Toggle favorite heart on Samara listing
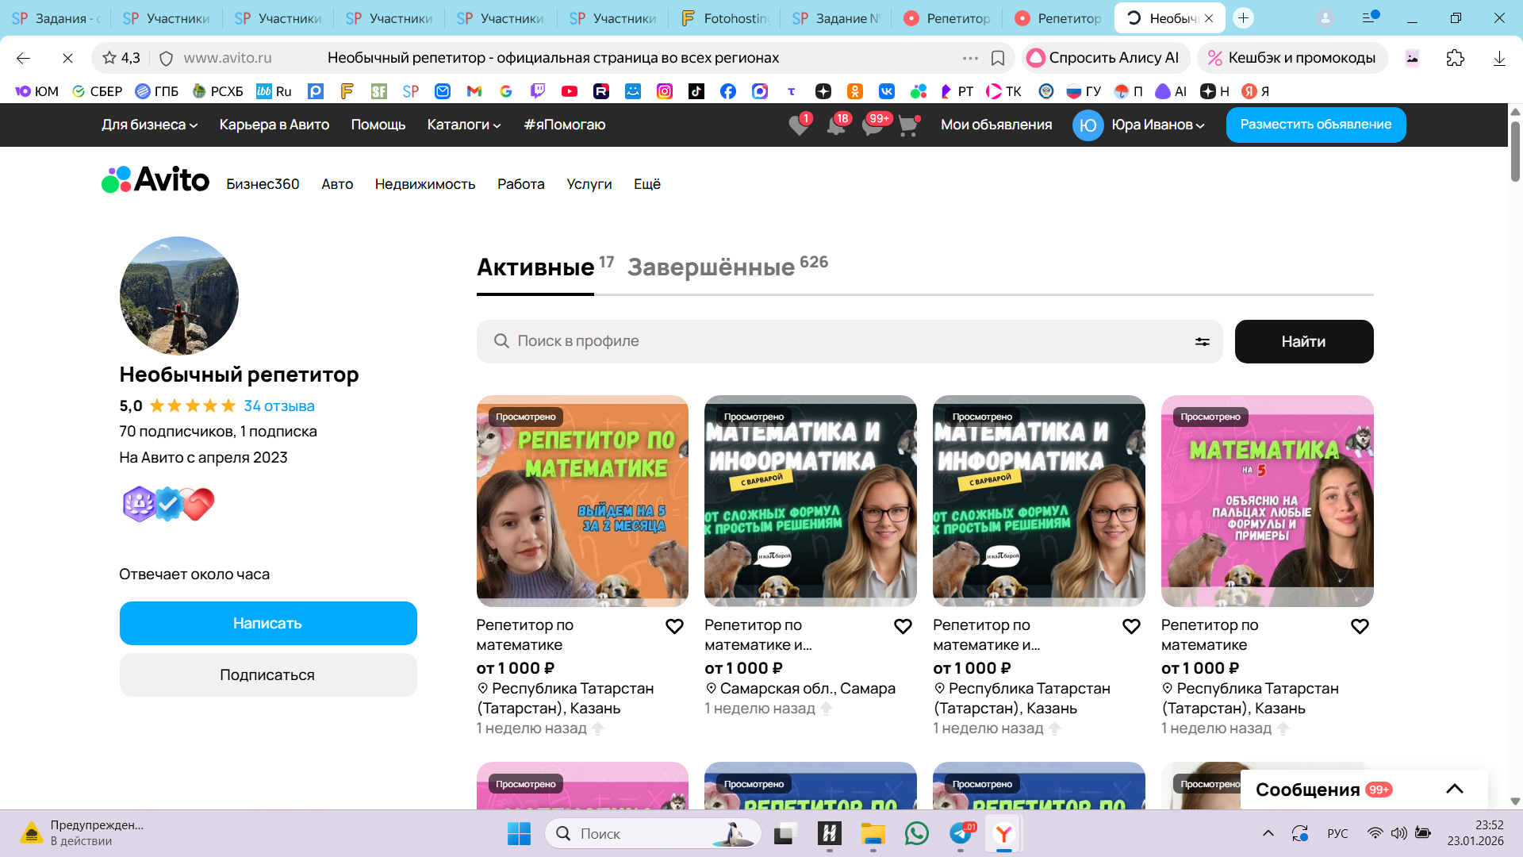The height and width of the screenshot is (857, 1523). coord(903,627)
